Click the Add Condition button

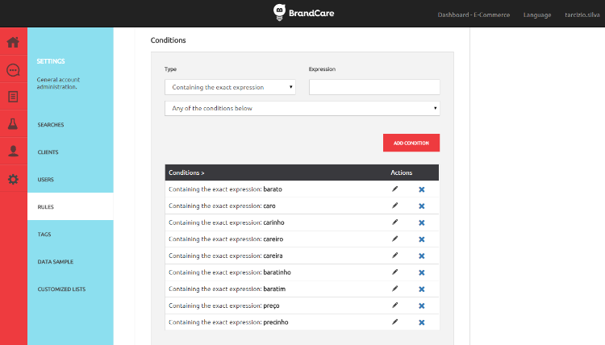pos(411,143)
